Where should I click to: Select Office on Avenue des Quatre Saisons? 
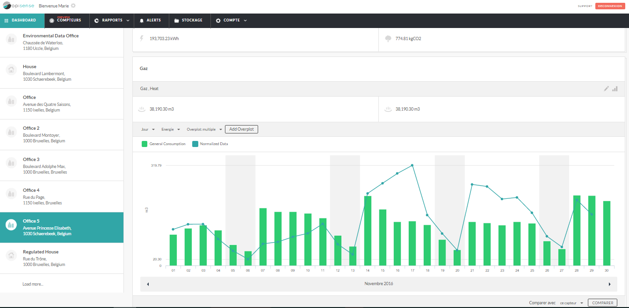pyautogui.click(x=62, y=104)
